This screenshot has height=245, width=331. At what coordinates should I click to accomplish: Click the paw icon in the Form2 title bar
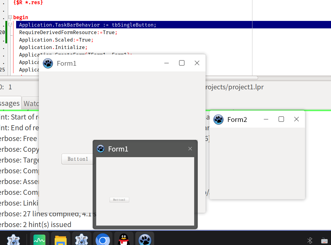(218, 120)
